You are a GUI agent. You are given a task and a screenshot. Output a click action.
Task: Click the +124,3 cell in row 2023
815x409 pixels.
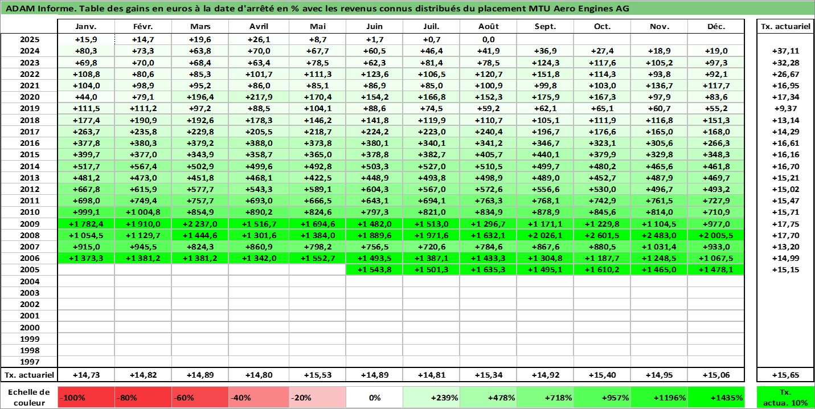[545, 63]
